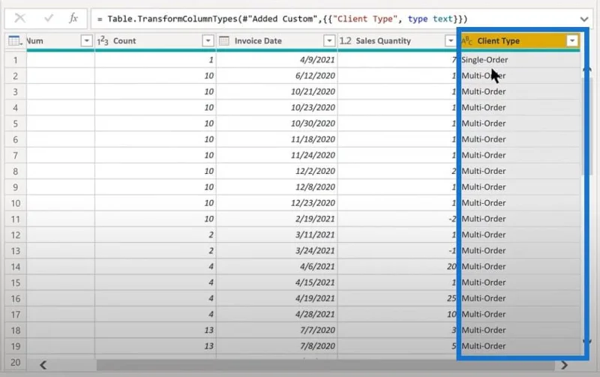Screen dimensions: 600x377
Task: Click Count value 13 in row 18
Action: pyautogui.click(x=155, y=330)
